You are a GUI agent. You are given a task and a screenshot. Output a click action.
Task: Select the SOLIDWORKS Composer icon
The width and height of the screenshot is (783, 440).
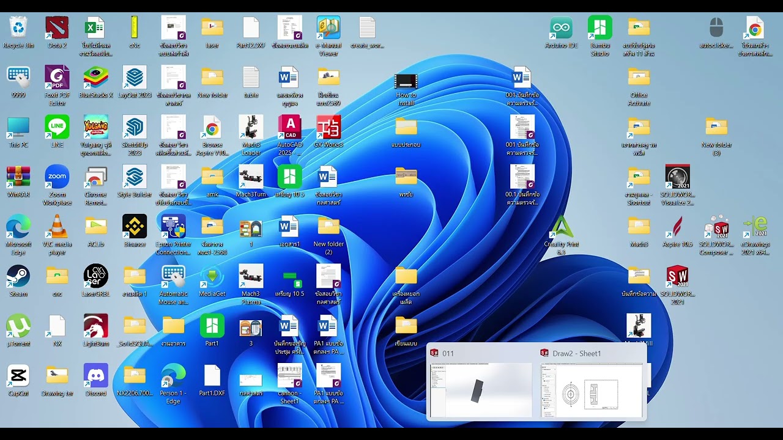point(716,235)
